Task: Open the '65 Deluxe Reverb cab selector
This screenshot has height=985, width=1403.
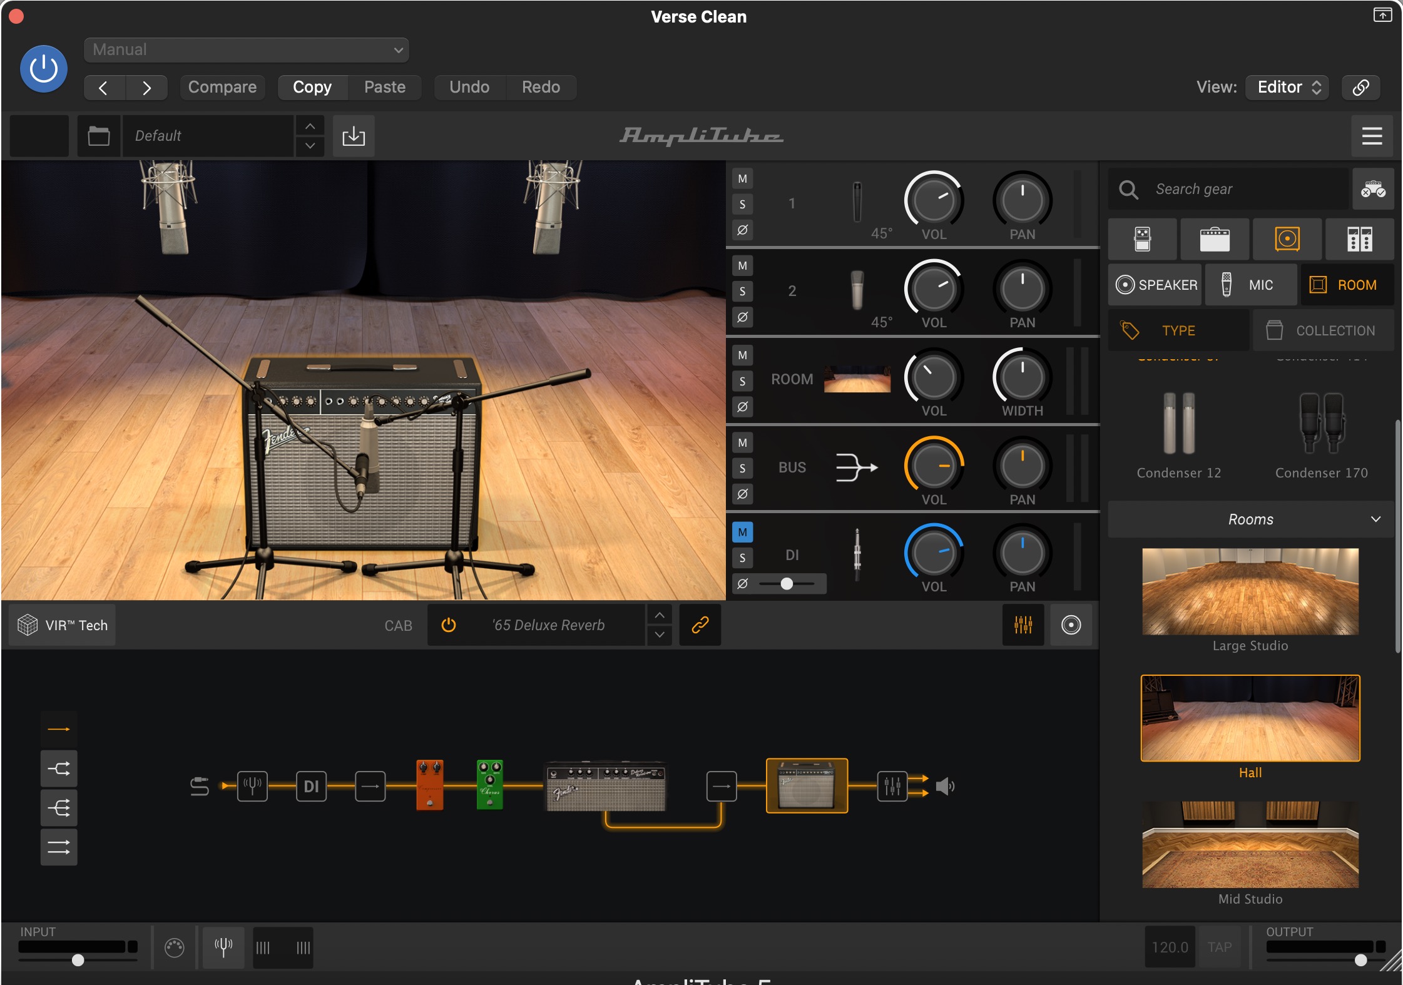Action: [x=548, y=625]
